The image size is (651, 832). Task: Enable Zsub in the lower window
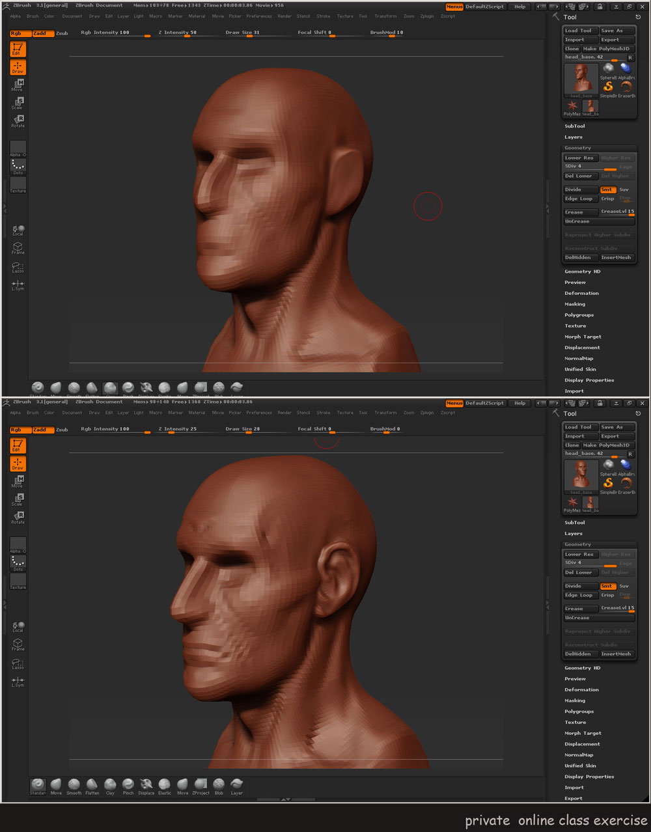tap(62, 430)
